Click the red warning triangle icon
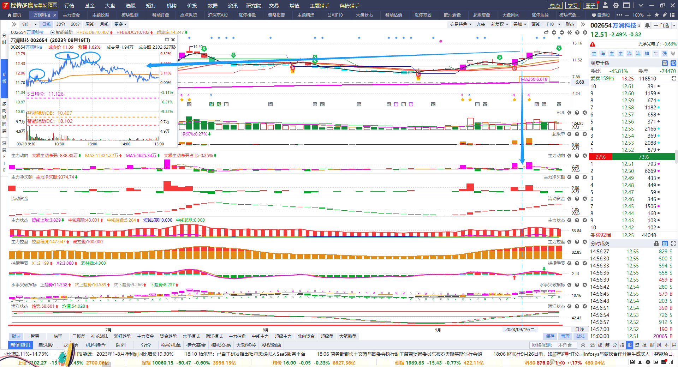Image resolution: width=678 pixels, height=367 pixels. pos(593,44)
